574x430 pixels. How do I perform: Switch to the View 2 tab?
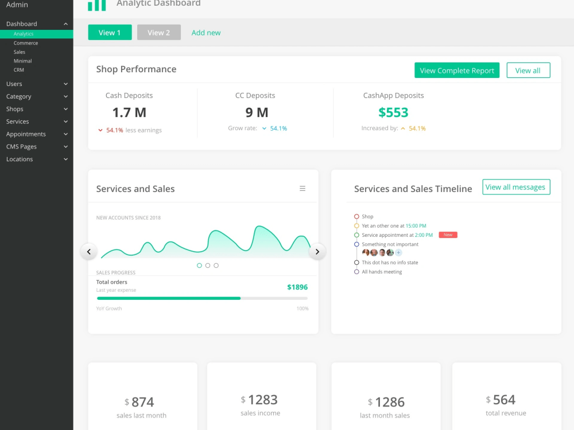[x=159, y=33]
